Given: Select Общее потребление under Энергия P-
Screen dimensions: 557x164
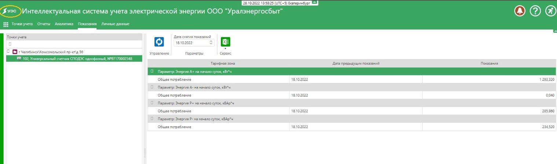Looking at the screenshot, I should (x=174, y=127).
